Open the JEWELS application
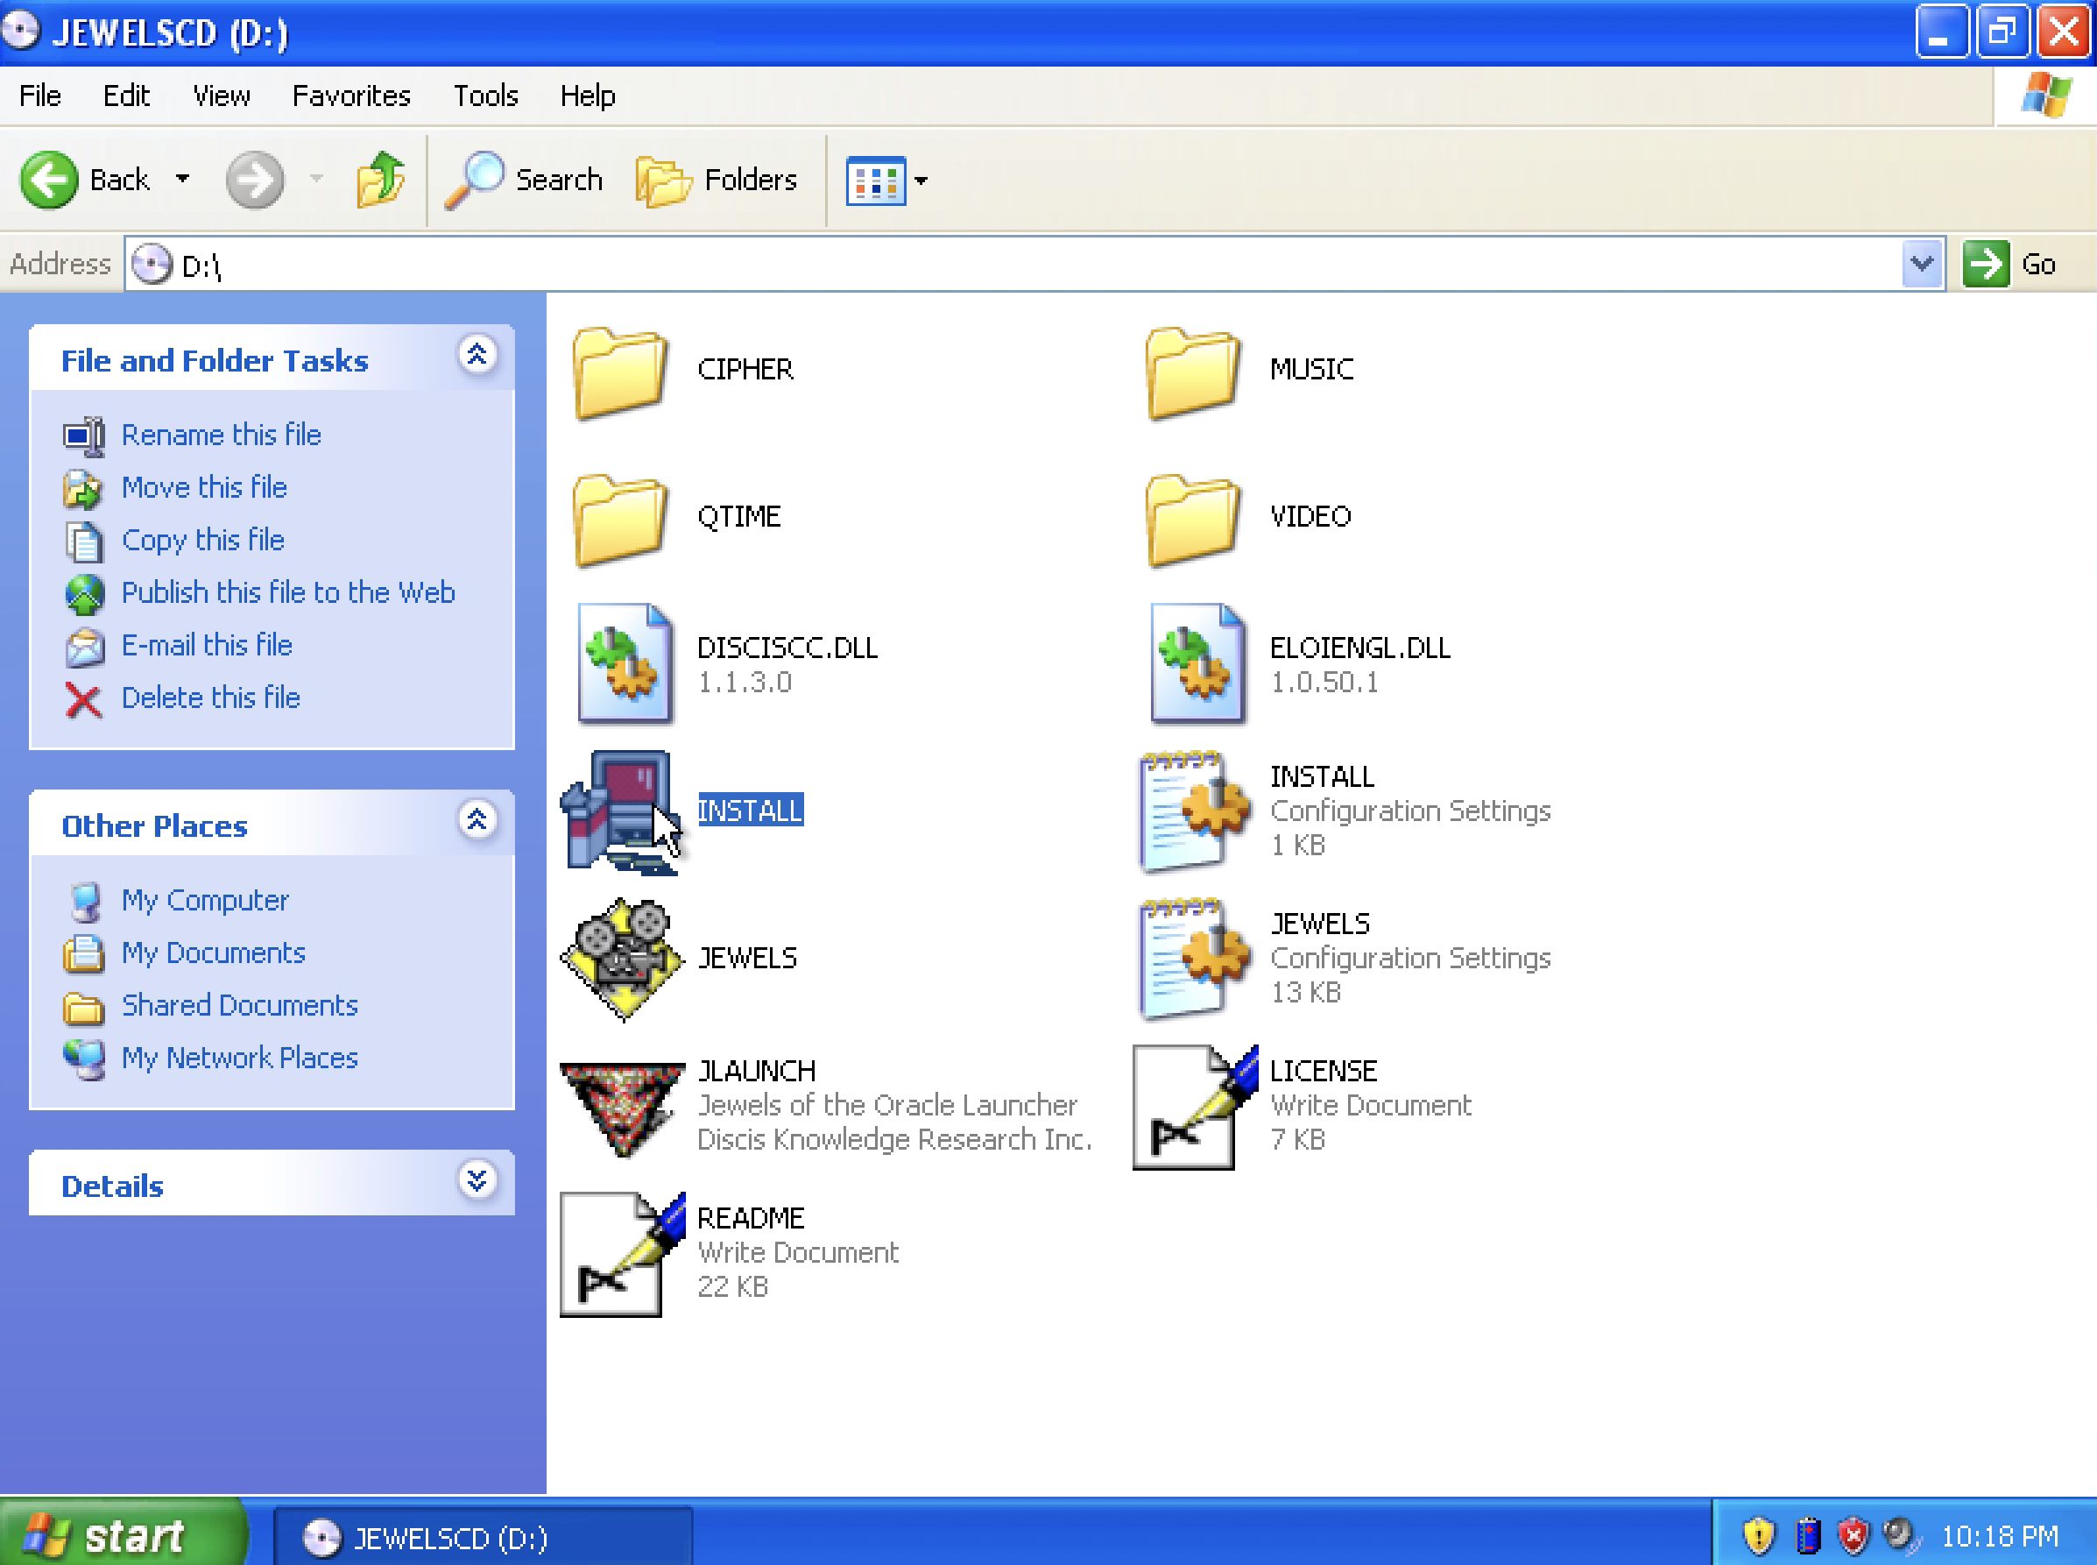The height and width of the screenshot is (1565, 2097). pos(630,957)
